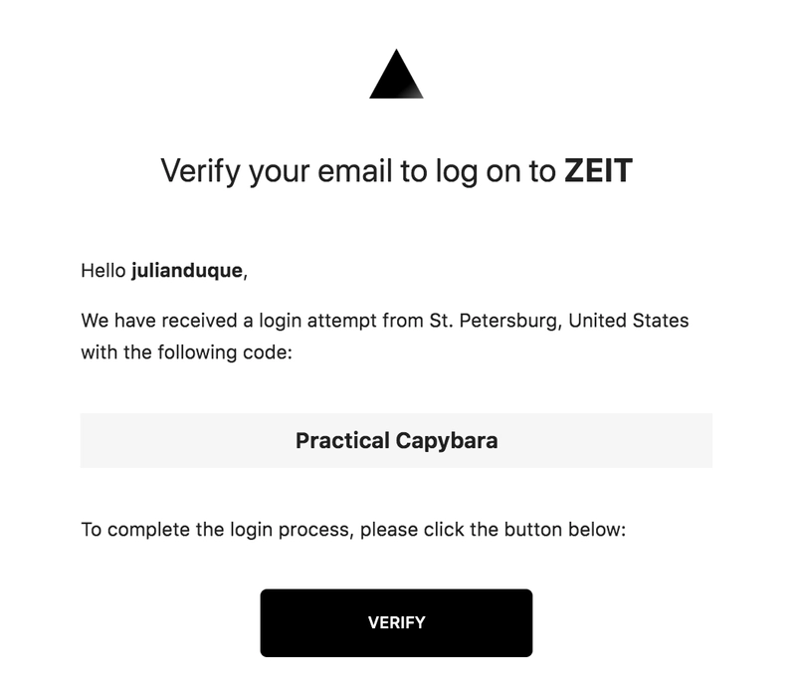Click the word Hello in greeting
The height and width of the screenshot is (692, 796).
[x=103, y=270]
